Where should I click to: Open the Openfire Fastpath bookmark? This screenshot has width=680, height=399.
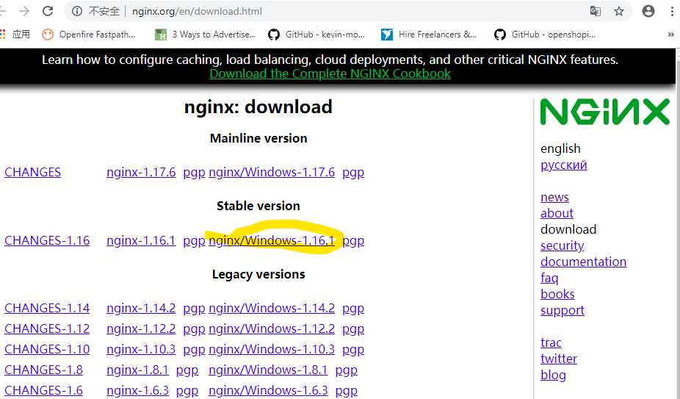coord(88,35)
